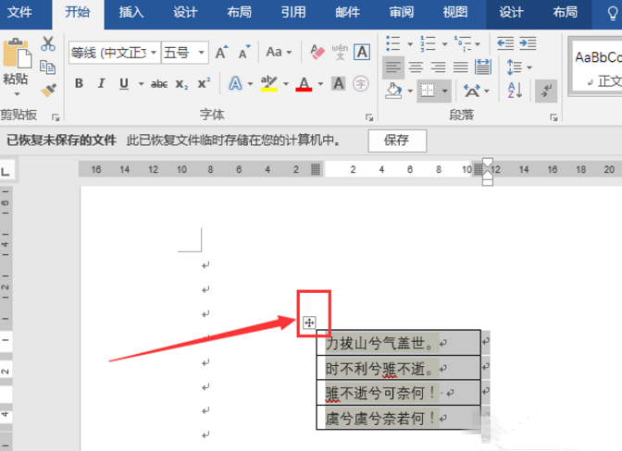622x451 pixels.
Task: Open font size dropdown (五号)
Action: [202, 53]
